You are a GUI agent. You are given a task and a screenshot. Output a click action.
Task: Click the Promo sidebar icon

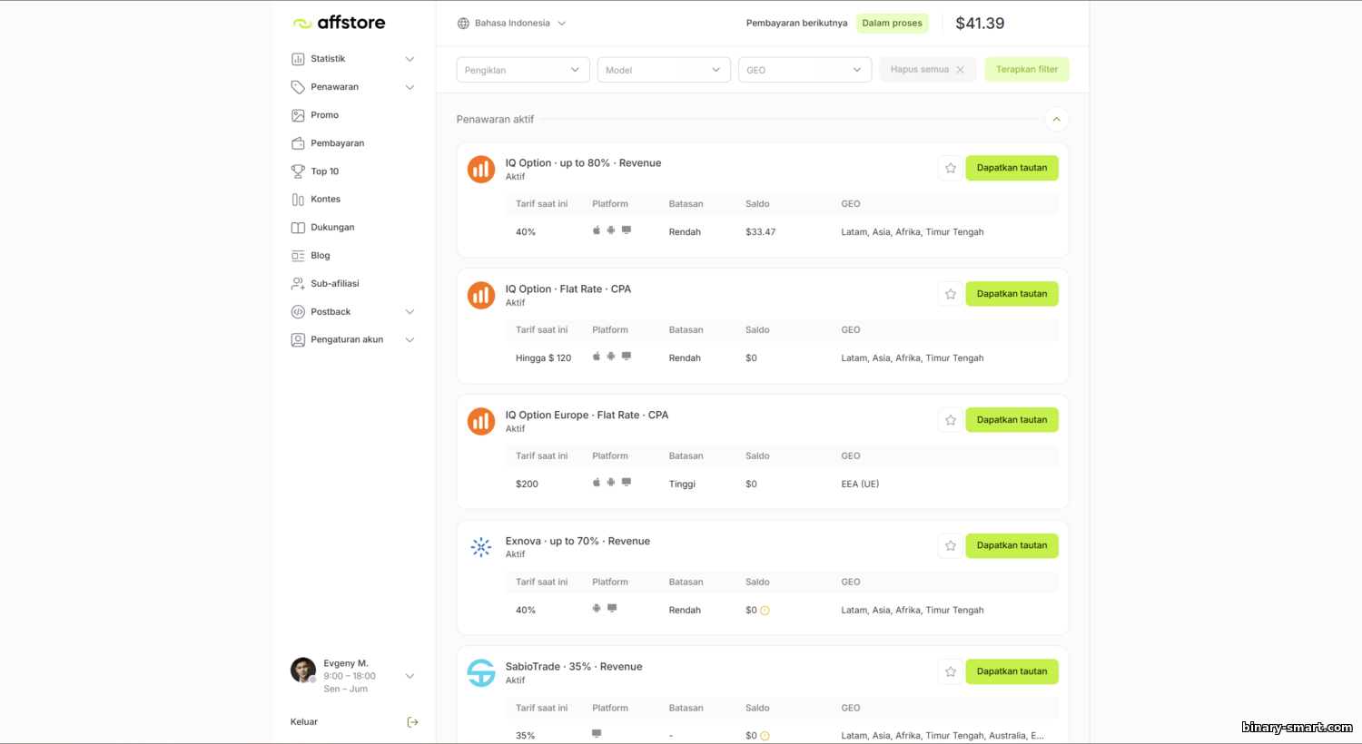pos(298,115)
